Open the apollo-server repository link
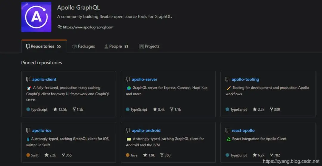322x166 pixels. (x=145, y=79)
